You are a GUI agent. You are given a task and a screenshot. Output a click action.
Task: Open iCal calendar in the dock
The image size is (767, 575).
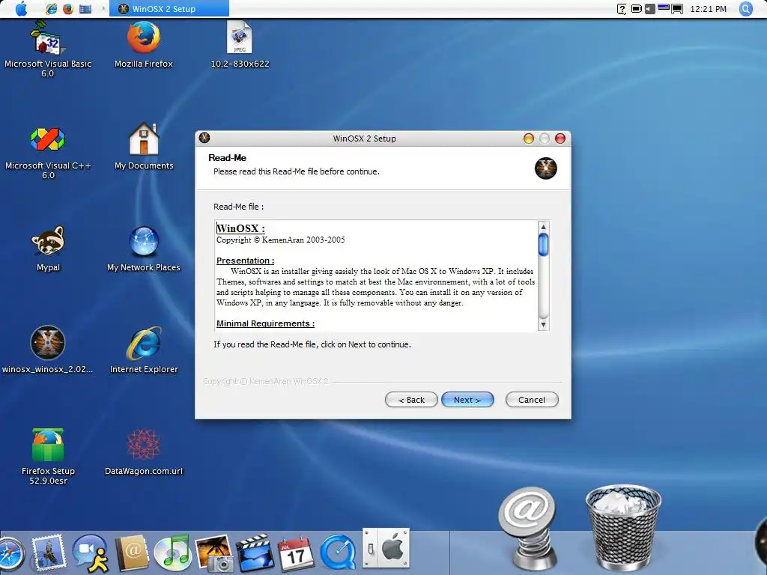click(x=295, y=553)
